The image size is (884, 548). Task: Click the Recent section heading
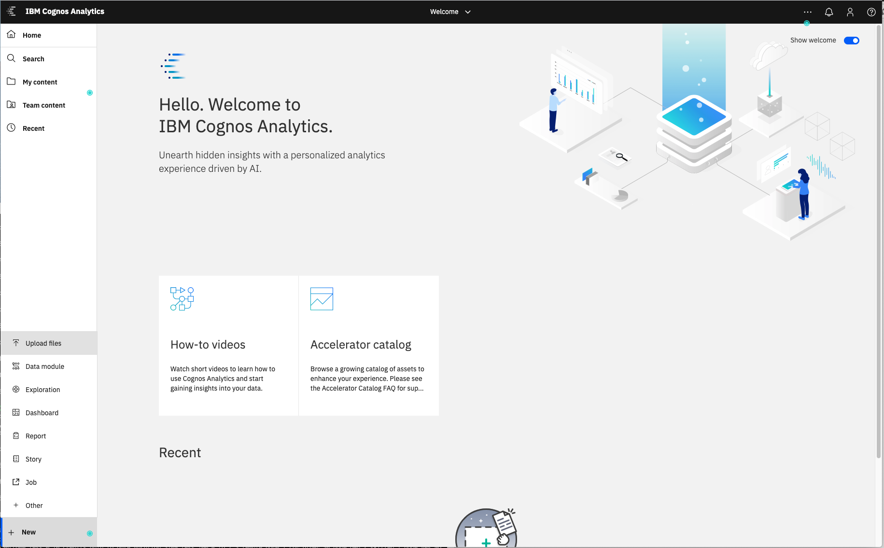[x=180, y=453]
